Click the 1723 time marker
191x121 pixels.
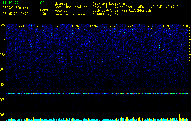pyautogui.click(x=57, y=26)
